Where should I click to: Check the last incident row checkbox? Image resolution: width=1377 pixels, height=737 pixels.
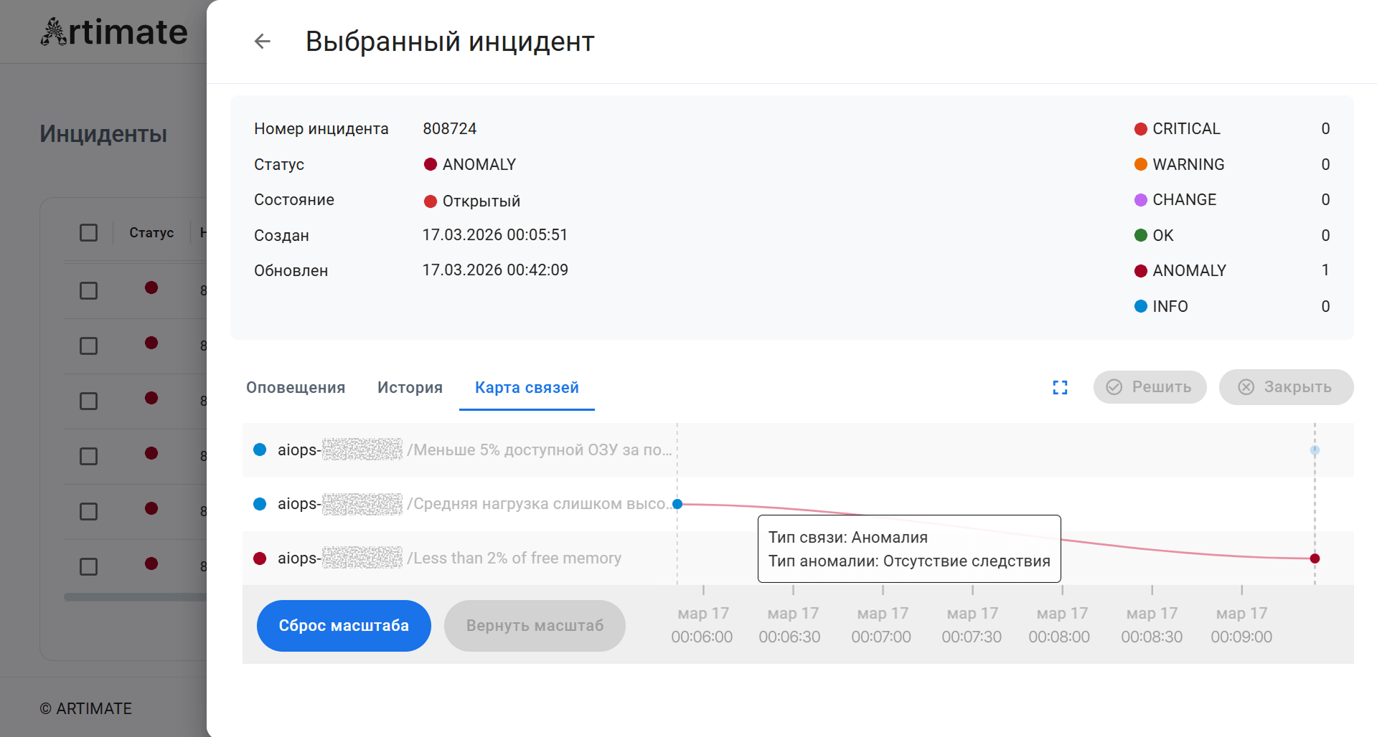pos(88,566)
